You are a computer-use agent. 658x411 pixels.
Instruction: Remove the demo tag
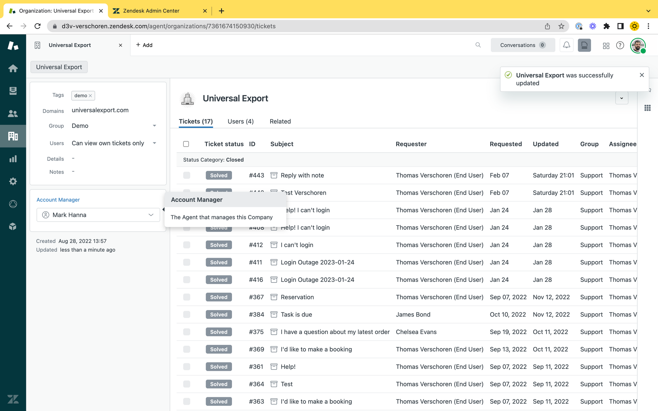tap(90, 96)
